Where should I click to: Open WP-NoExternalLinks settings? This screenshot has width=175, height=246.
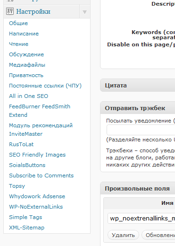[36, 207]
